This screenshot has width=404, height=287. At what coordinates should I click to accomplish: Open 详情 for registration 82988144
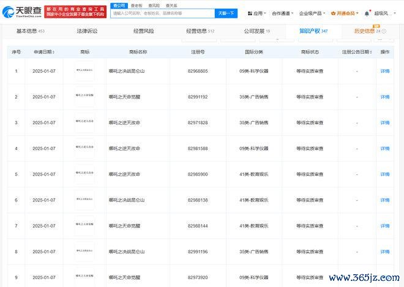pyautogui.click(x=385, y=226)
